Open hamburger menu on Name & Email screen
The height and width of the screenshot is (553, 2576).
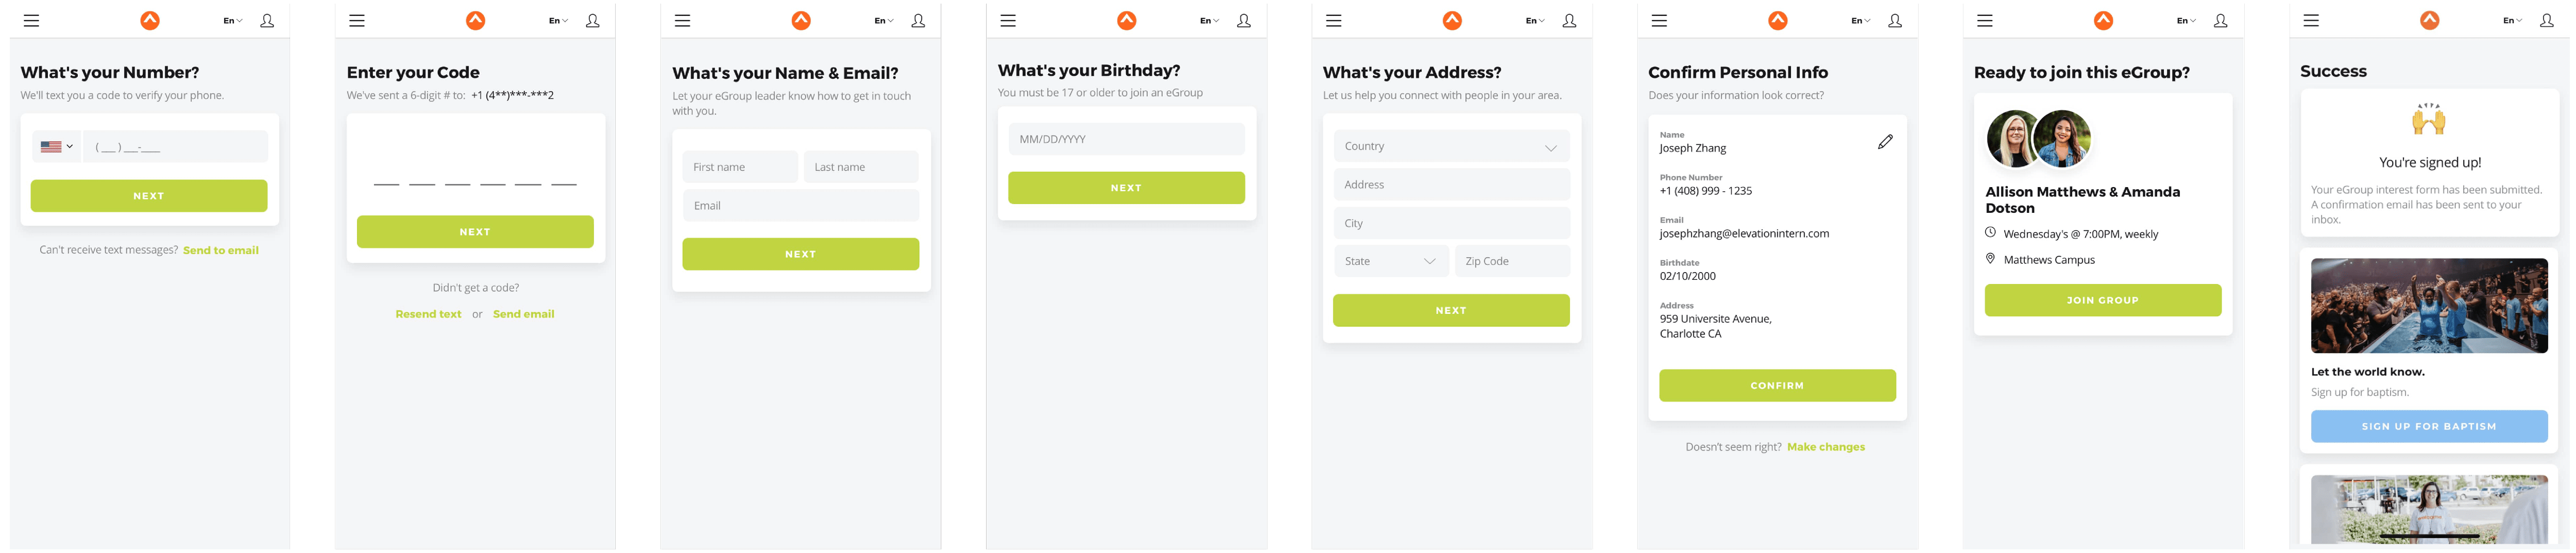[x=682, y=20]
